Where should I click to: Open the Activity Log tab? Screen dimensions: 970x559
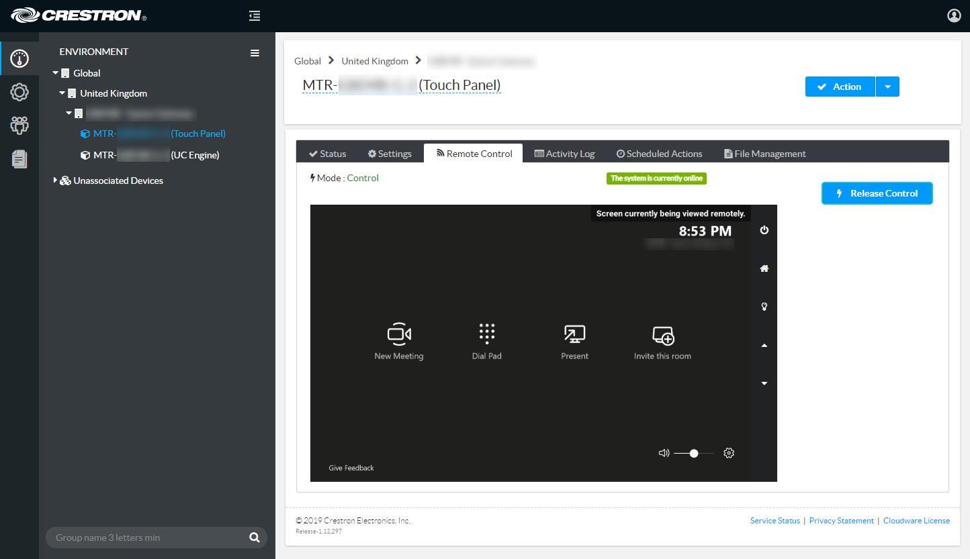point(564,154)
